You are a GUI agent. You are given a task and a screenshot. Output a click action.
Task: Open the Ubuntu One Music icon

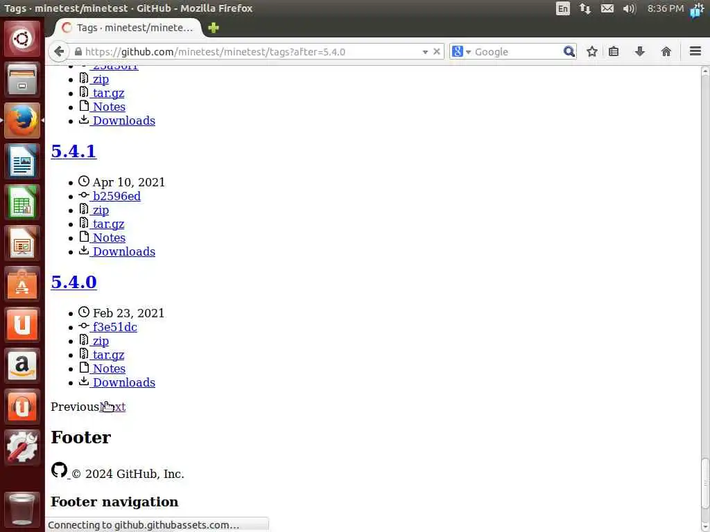(21, 406)
